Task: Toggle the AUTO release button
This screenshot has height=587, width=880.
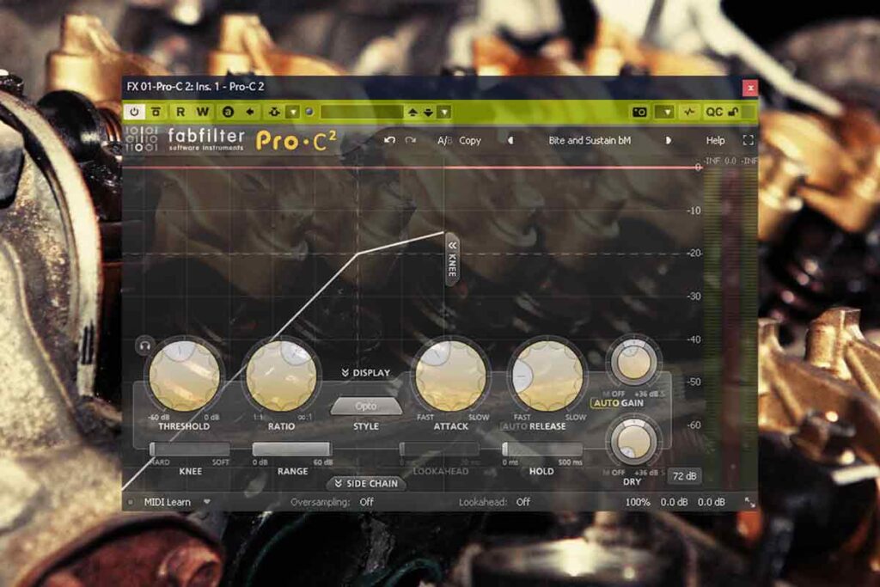Action: [514, 426]
